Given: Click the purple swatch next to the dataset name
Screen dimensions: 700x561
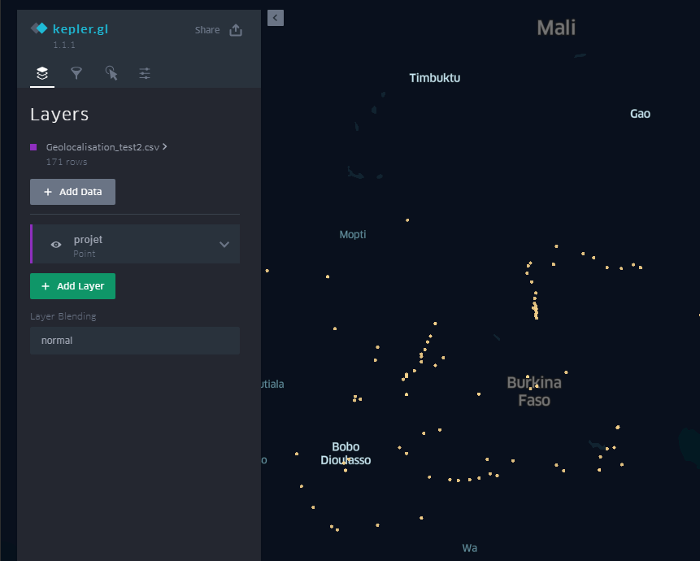Looking at the screenshot, I should click(33, 147).
